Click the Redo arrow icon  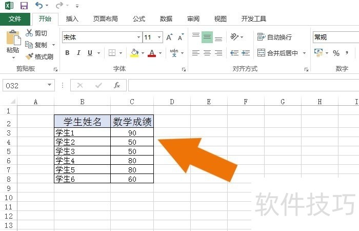[x=59, y=5]
